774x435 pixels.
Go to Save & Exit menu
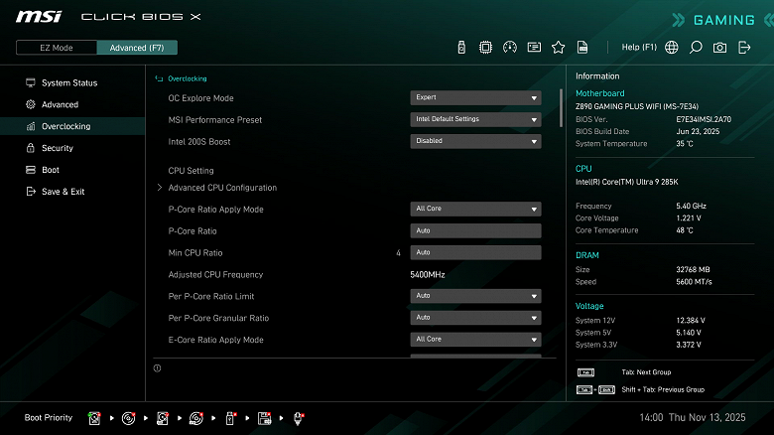pyautogui.click(x=63, y=192)
